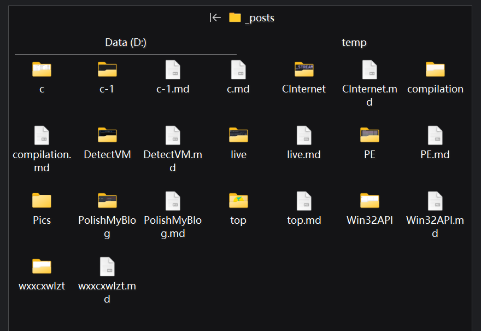Select the c-1.md file
Viewport: 481px width, 331px height.
(173, 70)
